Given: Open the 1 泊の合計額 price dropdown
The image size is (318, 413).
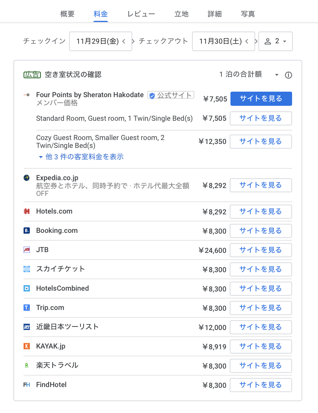Looking at the screenshot, I should tap(249, 75).
